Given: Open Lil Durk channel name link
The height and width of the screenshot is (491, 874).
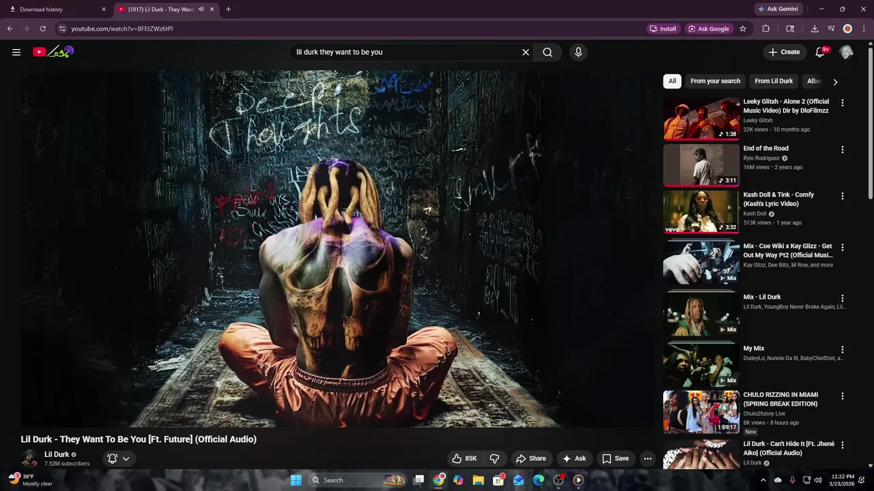Looking at the screenshot, I should (57, 454).
